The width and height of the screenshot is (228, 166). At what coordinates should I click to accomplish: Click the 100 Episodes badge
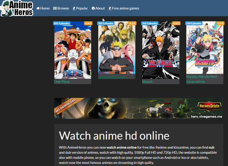pos(194,23)
